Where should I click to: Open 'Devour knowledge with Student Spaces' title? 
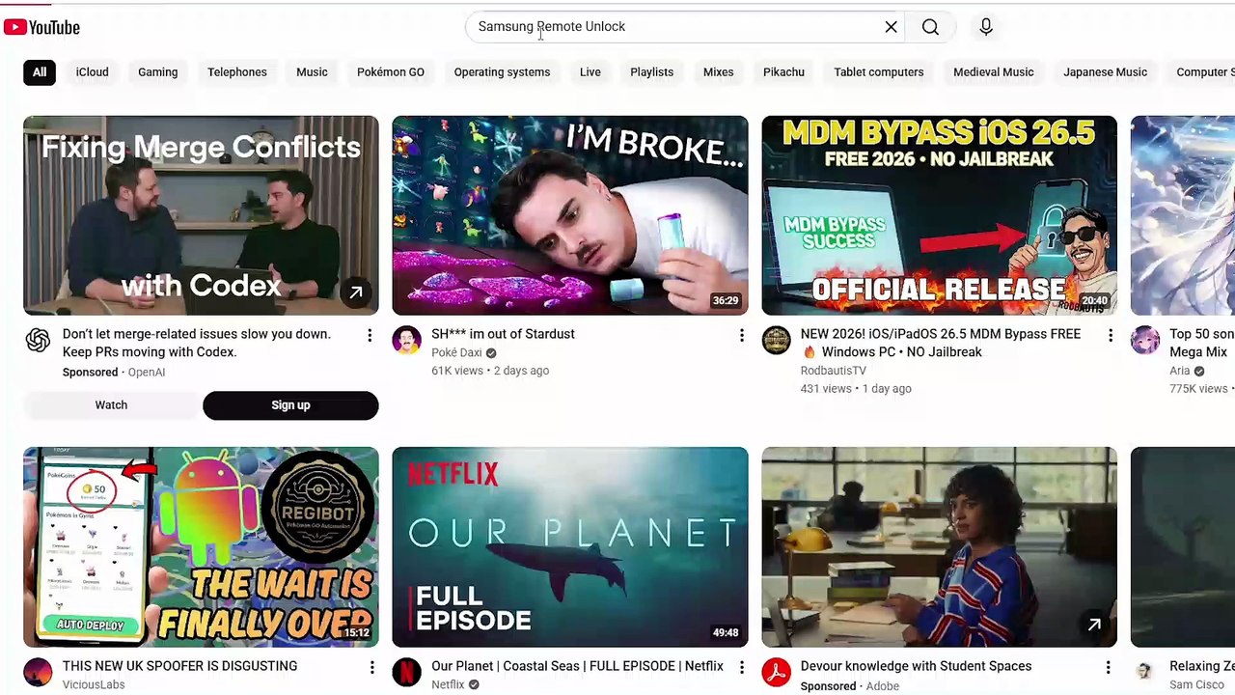click(x=916, y=666)
